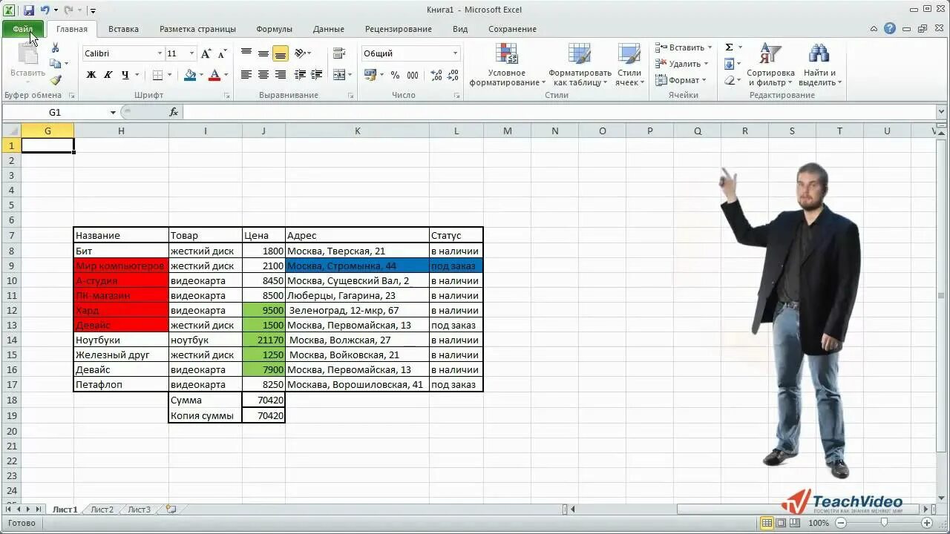
Task: Open Excel help question mark icon
Action: (x=890, y=29)
